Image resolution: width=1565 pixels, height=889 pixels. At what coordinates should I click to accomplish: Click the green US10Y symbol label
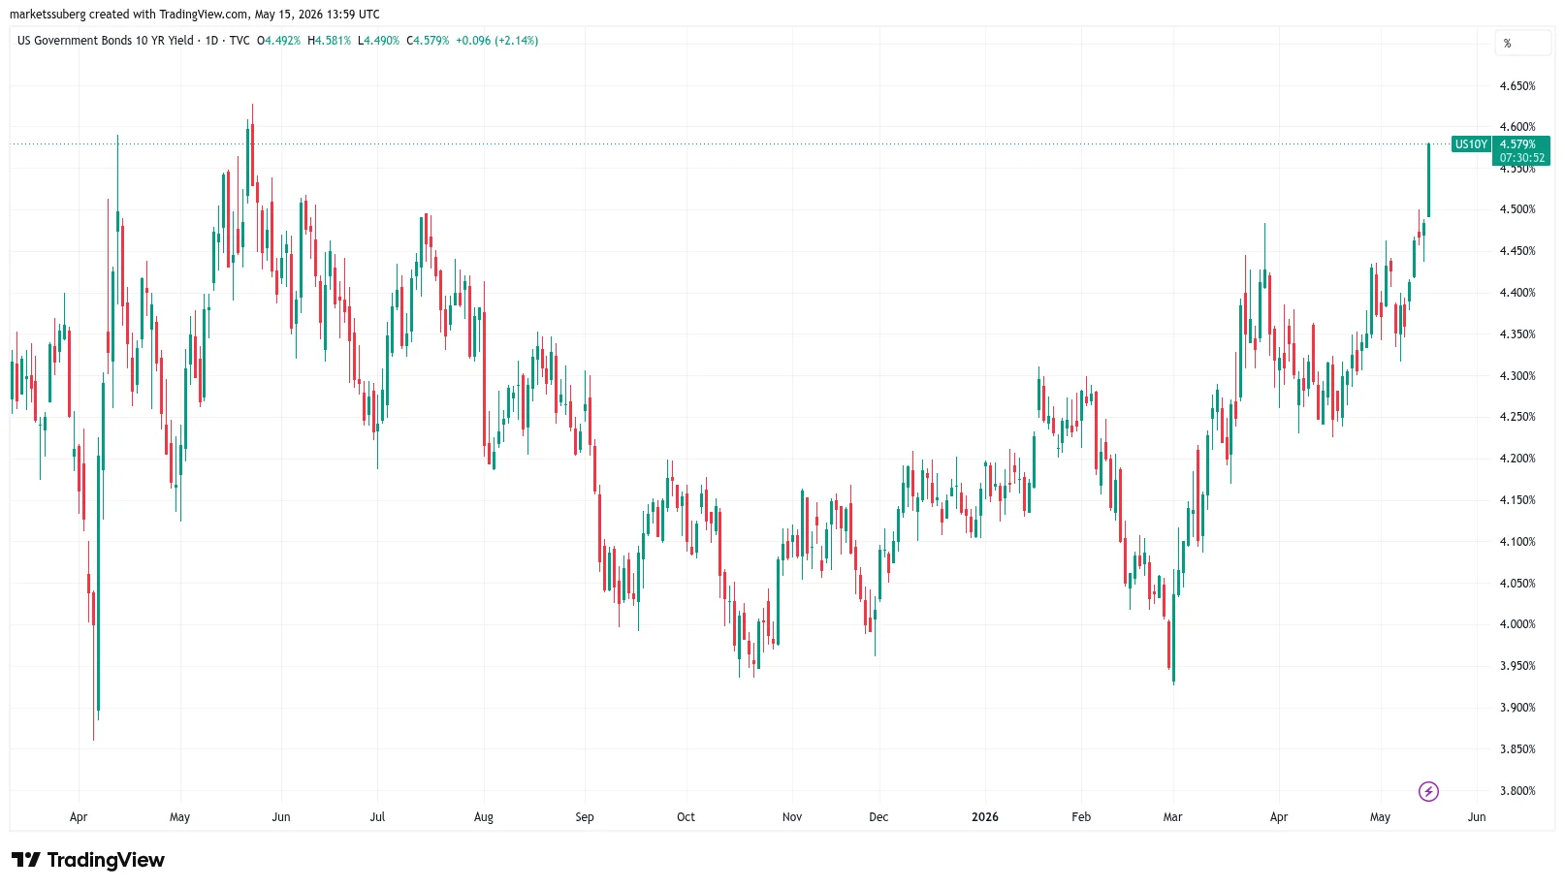click(x=1471, y=144)
